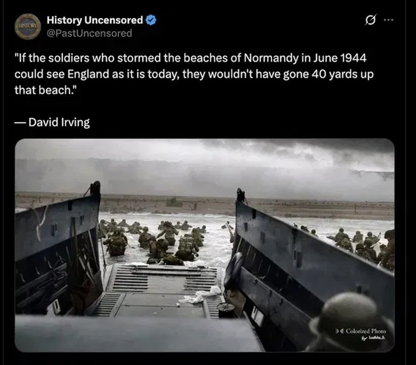
Task: Click the Colorized Photo watermark logo
Action: [360, 334]
